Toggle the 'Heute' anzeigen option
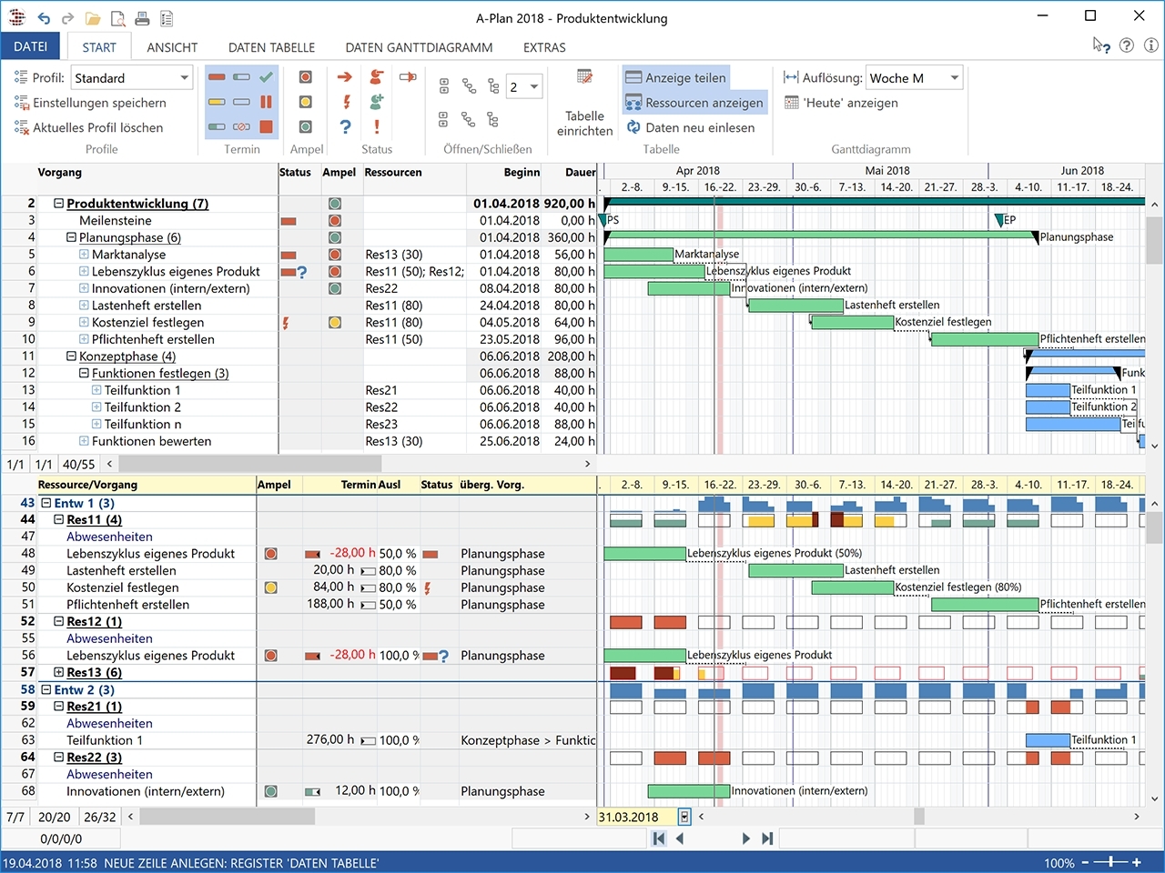Screen dimensions: 1165x873 pos(840,103)
